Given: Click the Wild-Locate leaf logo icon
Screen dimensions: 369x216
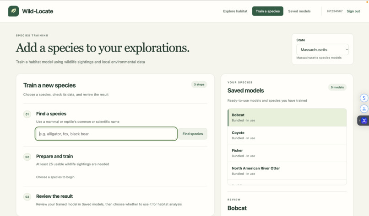Looking at the screenshot, I should [13, 11].
